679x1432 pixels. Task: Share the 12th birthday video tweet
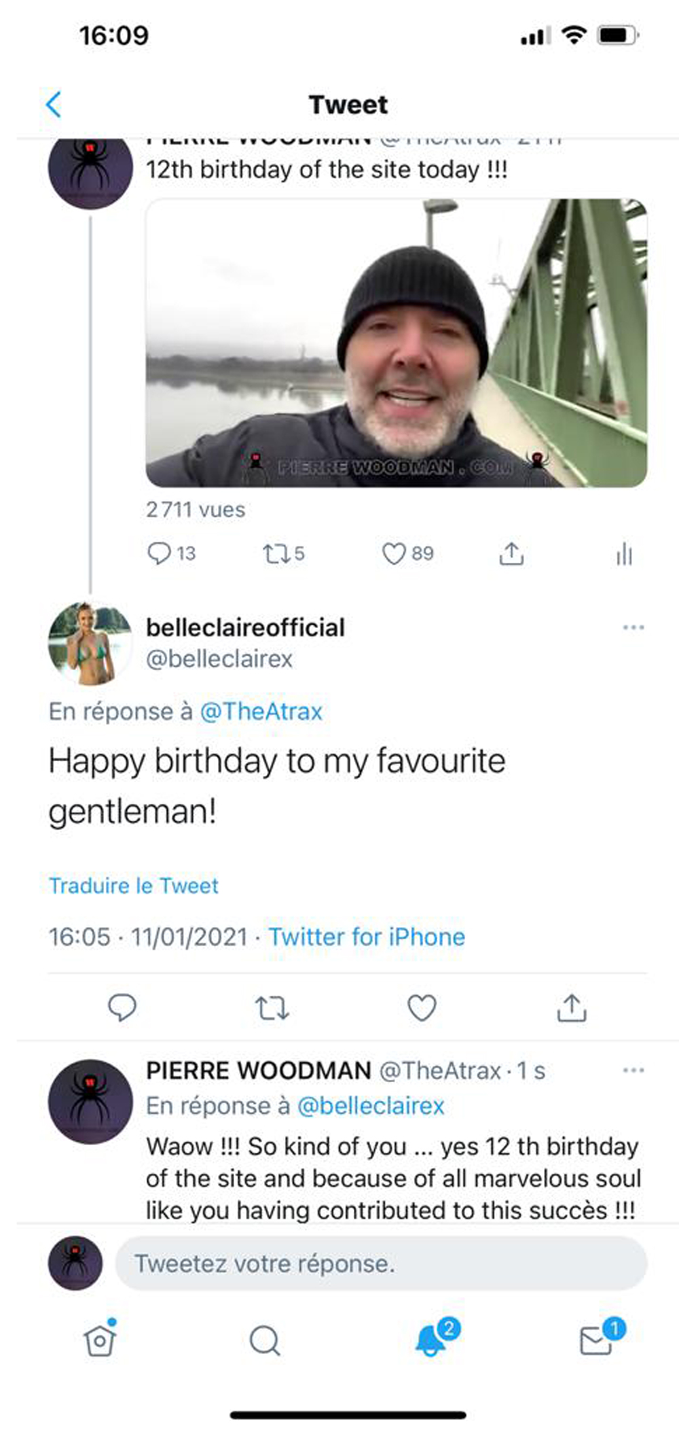(x=511, y=554)
